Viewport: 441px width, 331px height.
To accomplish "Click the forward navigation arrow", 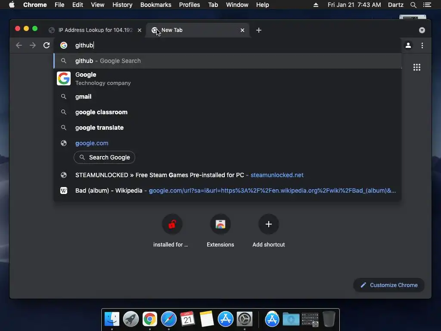I will pyautogui.click(x=33, y=45).
